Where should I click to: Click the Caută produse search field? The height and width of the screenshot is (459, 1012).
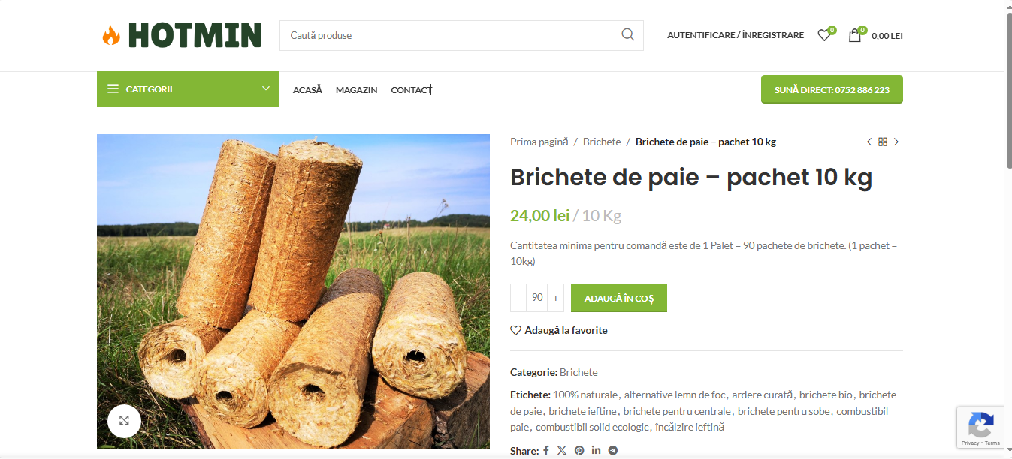tap(451, 35)
